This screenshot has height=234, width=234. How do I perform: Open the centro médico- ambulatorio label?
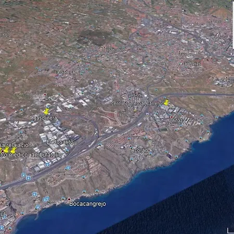31,155
